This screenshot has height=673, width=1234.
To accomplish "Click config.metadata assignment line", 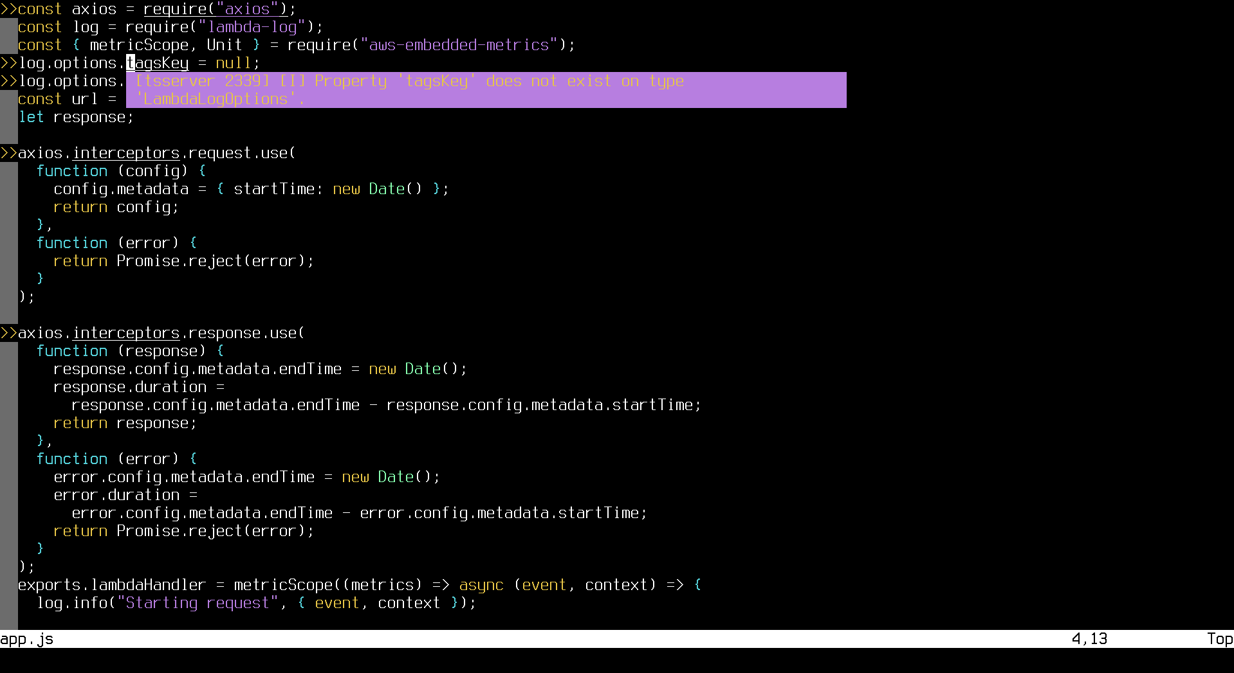I will tap(252, 189).
